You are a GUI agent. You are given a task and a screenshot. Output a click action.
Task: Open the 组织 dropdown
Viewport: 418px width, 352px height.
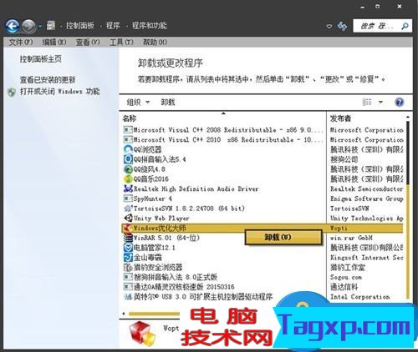click(x=138, y=103)
